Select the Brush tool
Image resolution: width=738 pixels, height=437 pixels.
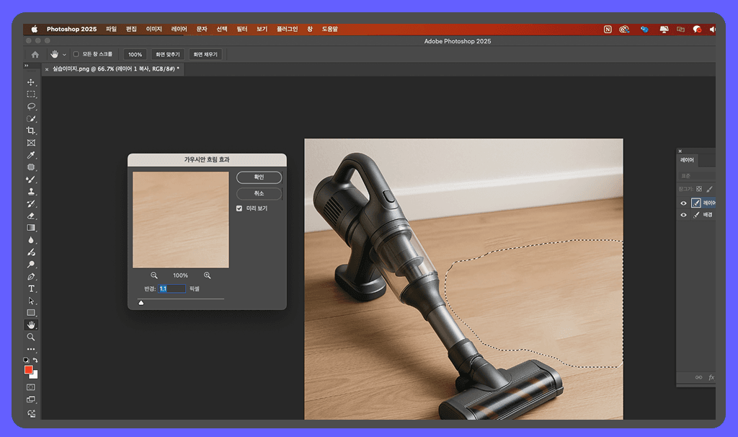(x=31, y=180)
